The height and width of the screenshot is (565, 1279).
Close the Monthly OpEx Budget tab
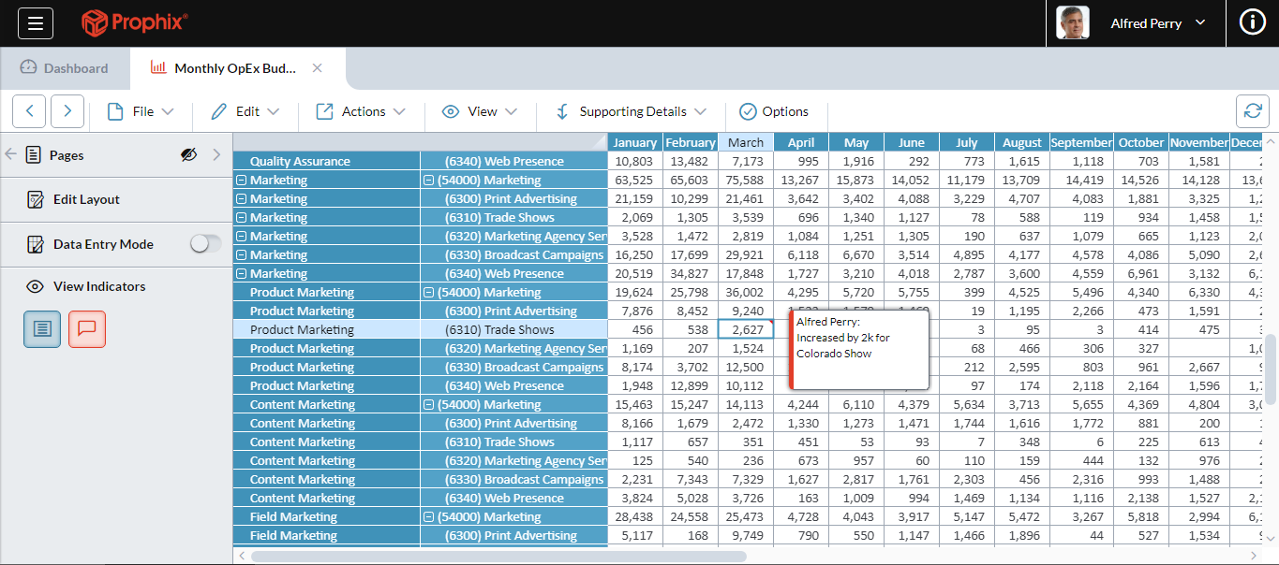point(317,68)
